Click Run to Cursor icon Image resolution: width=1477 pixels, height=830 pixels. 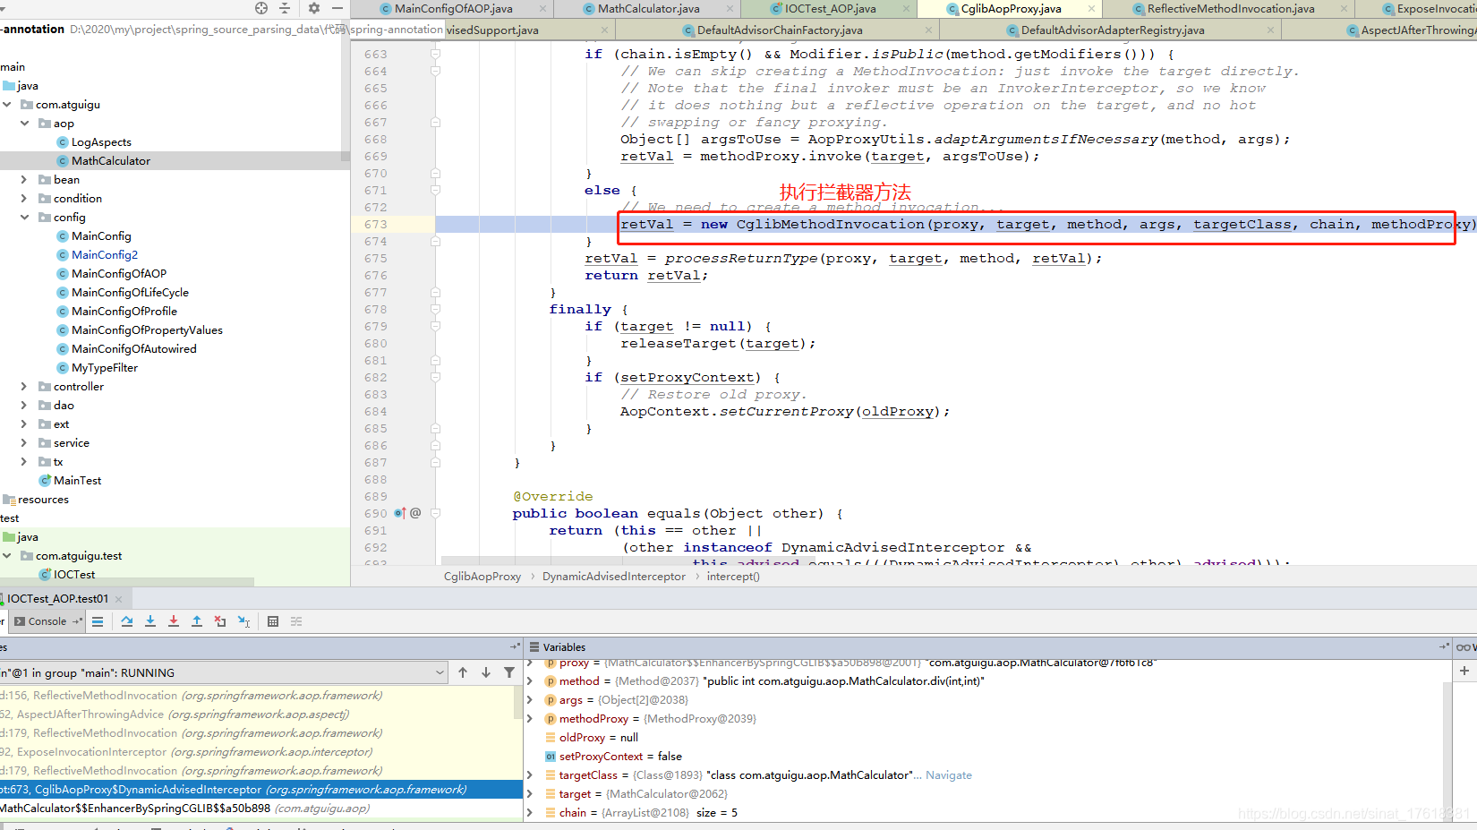(243, 621)
